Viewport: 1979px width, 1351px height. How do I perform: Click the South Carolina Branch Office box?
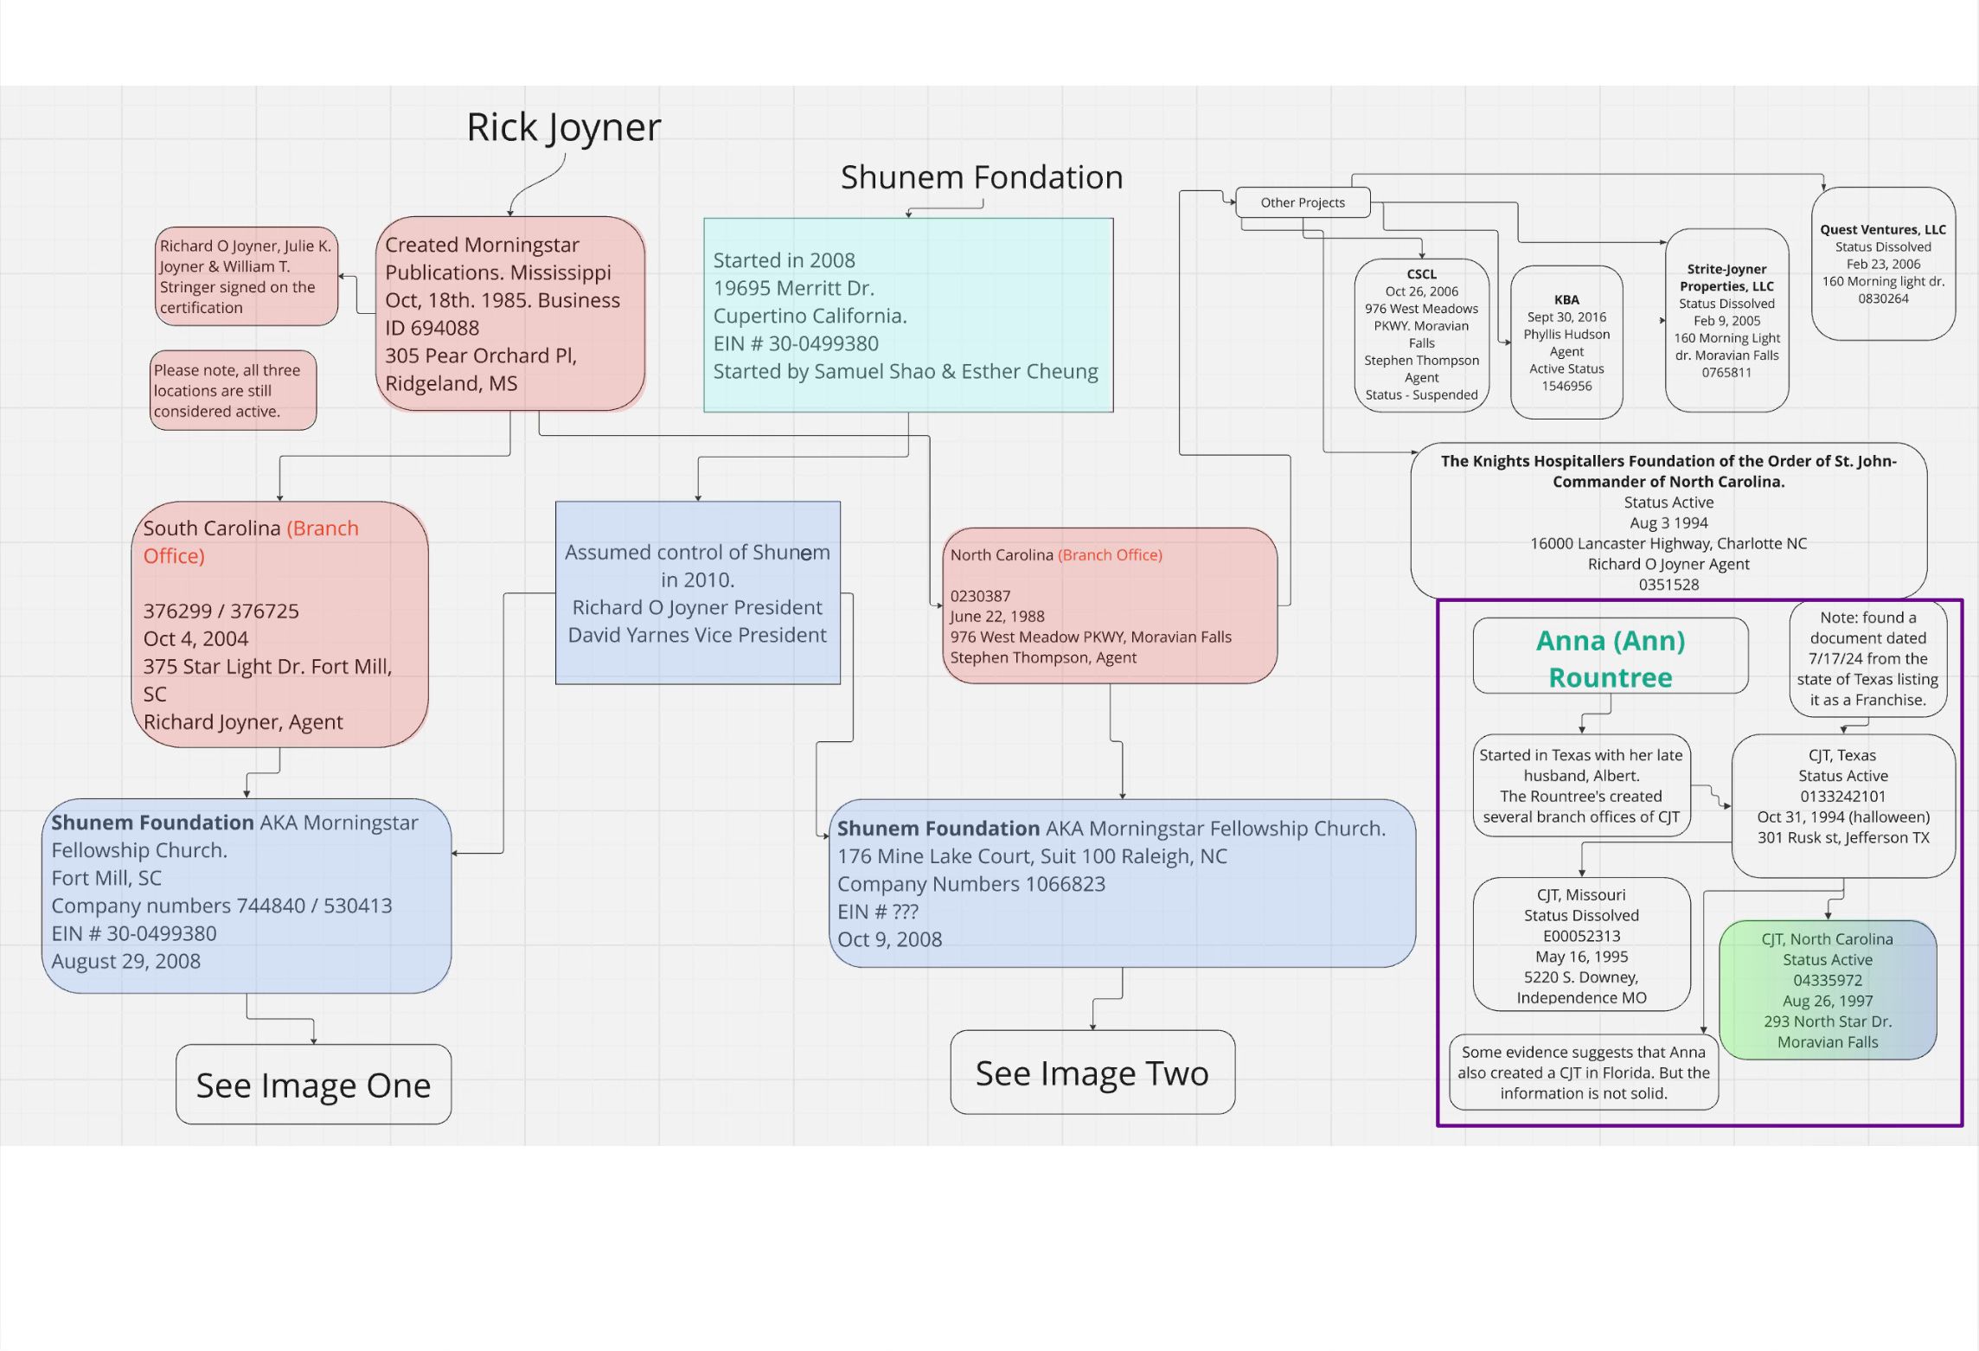(x=279, y=624)
